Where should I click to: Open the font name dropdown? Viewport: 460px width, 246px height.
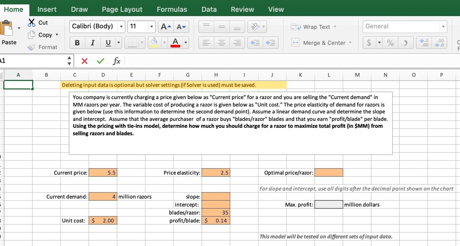coord(122,27)
